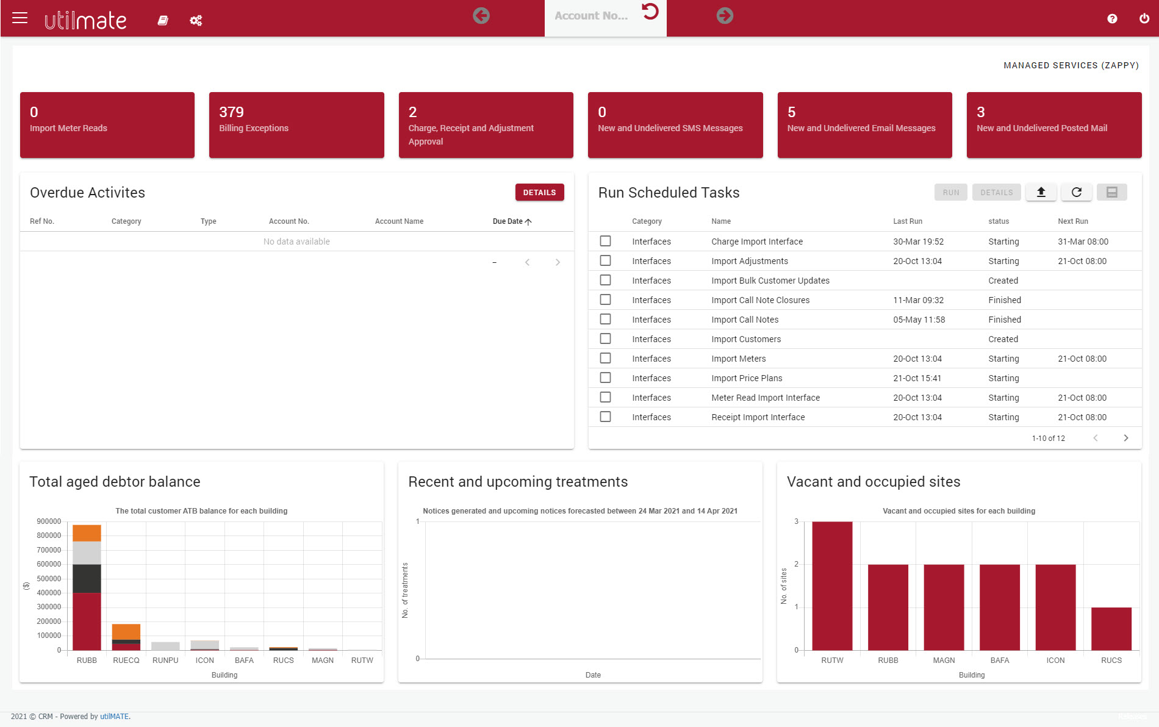Click the back arrow navigation icon

point(481,16)
